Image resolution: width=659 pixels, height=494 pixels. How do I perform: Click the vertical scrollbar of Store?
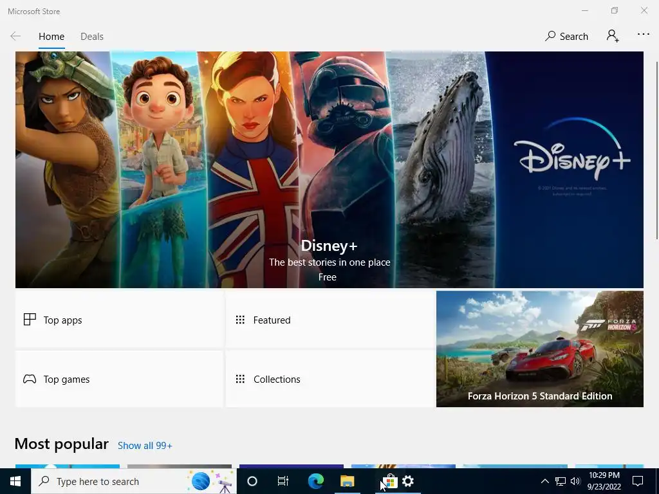point(656,151)
